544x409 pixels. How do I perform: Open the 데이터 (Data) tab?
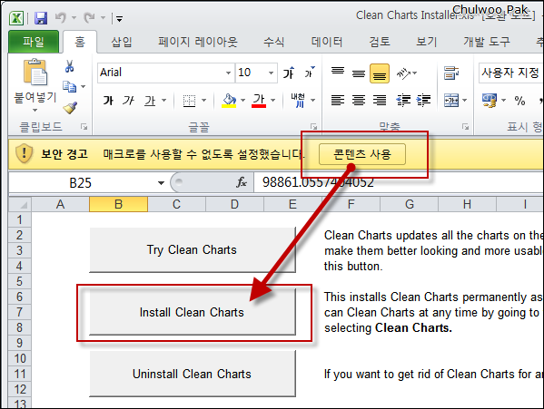[327, 42]
